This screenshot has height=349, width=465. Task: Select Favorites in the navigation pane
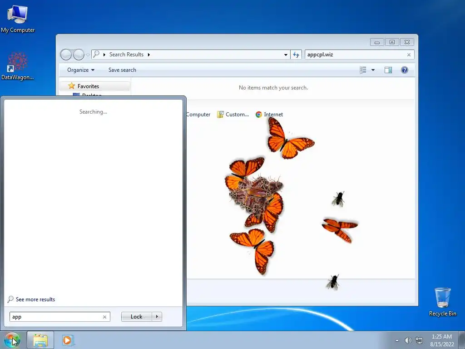coord(94,86)
